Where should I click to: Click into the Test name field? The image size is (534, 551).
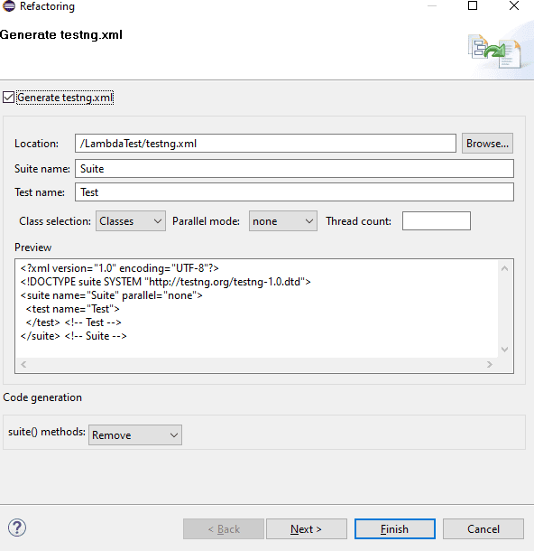pyautogui.click(x=294, y=192)
